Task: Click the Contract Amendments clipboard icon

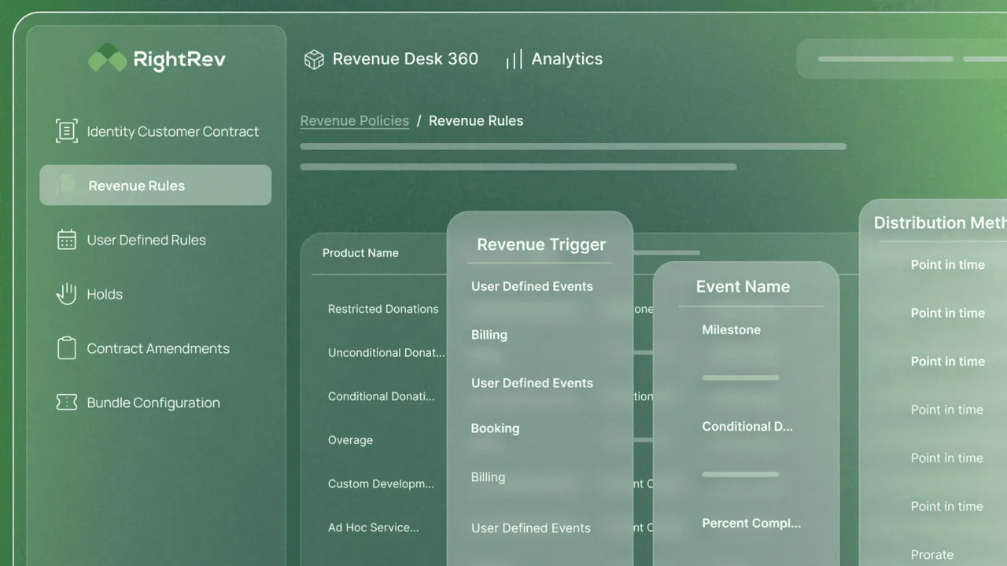Action: pyautogui.click(x=67, y=348)
